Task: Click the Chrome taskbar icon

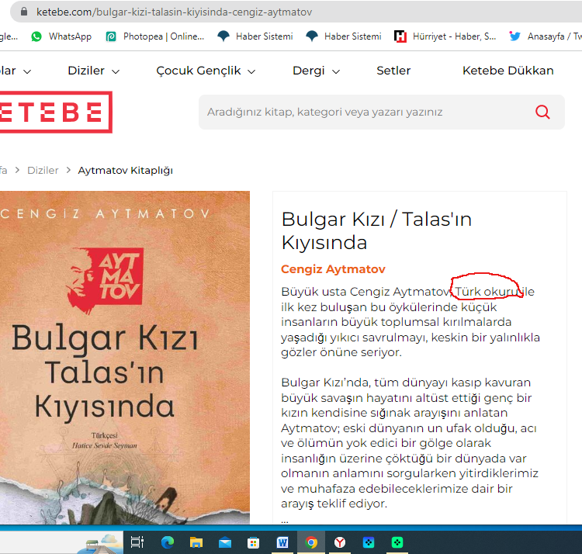Action: (x=311, y=543)
